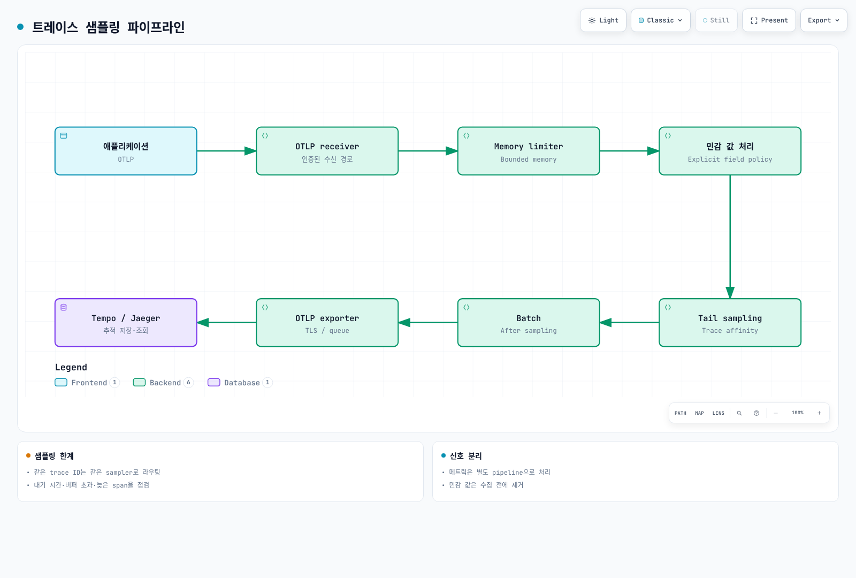This screenshot has width=856, height=578.
Task: Select the OTLP receiver node
Action: pyautogui.click(x=327, y=151)
